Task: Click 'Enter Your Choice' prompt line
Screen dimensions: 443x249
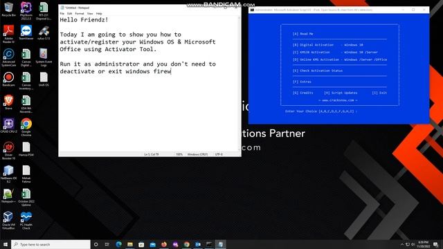Action: click(x=321, y=111)
